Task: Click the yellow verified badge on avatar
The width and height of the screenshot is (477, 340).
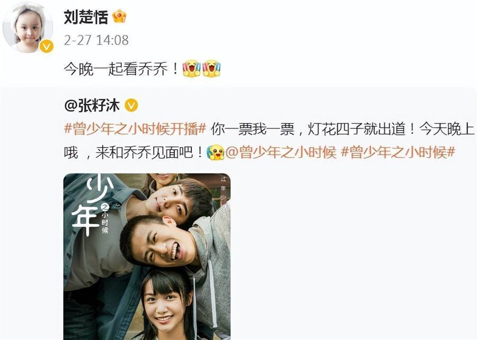Action: (x=47, y=47)
